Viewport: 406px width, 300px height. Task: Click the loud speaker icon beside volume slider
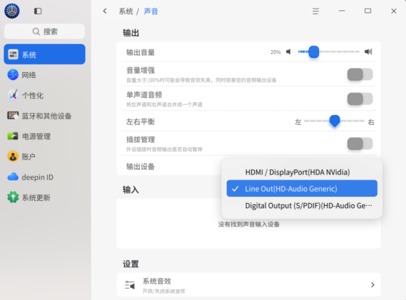[368, 52]
